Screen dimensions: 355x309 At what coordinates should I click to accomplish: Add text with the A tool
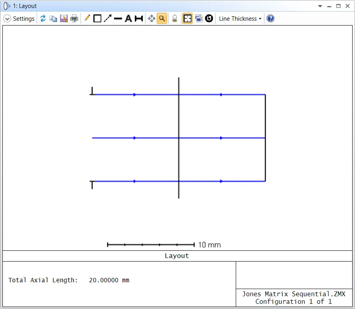click(x=128, y=19)
